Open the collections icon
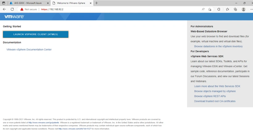253x133 pixels. pyautogui.click(x=235, y=9)
